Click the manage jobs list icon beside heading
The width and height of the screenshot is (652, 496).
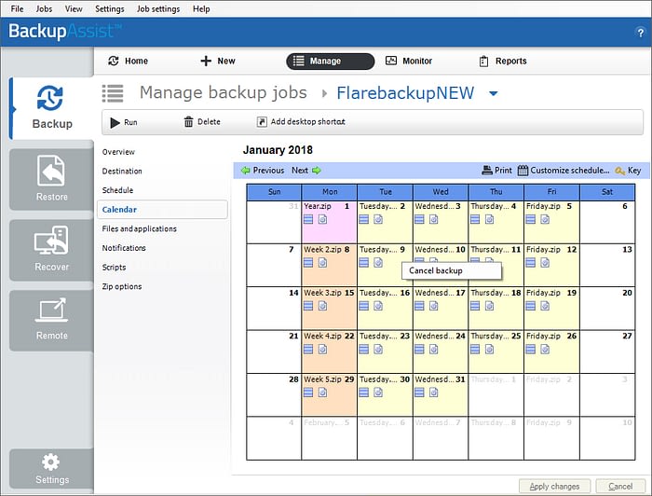[x=113, y=93]
